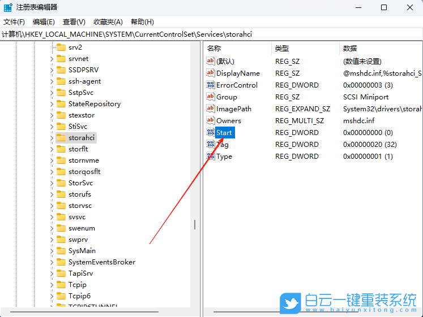
Task: Select the storvsc key in tree
Action: tap(80, 206)
